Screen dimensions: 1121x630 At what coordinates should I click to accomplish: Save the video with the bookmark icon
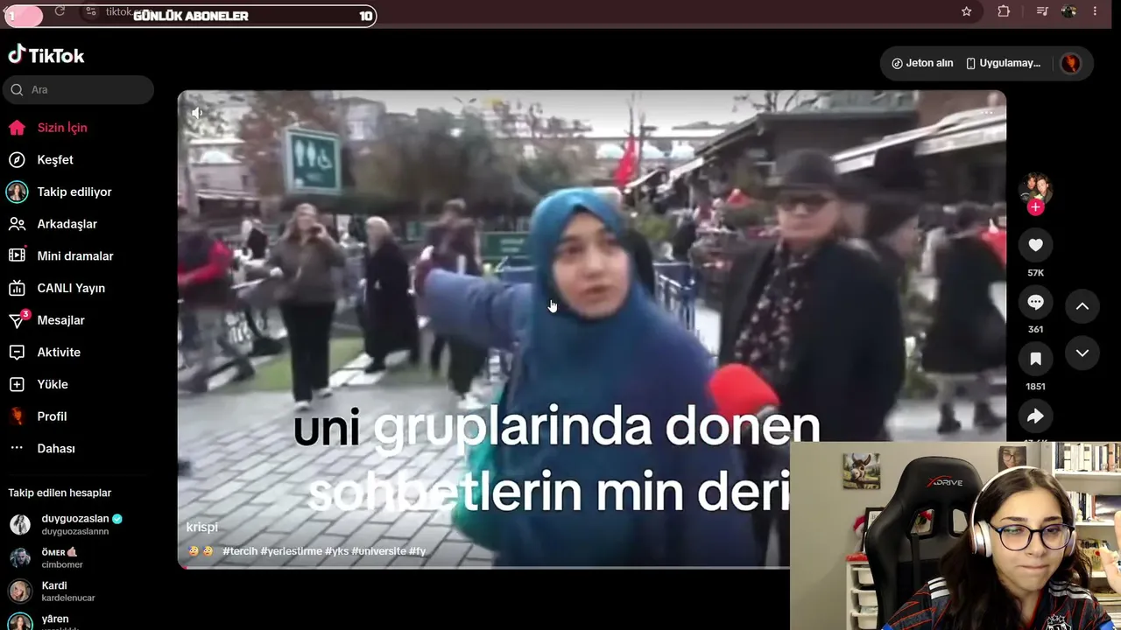pyautogui.click(x=1036, y=359)
